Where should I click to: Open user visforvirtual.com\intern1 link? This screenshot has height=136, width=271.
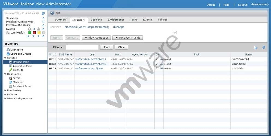coord(91,59)
